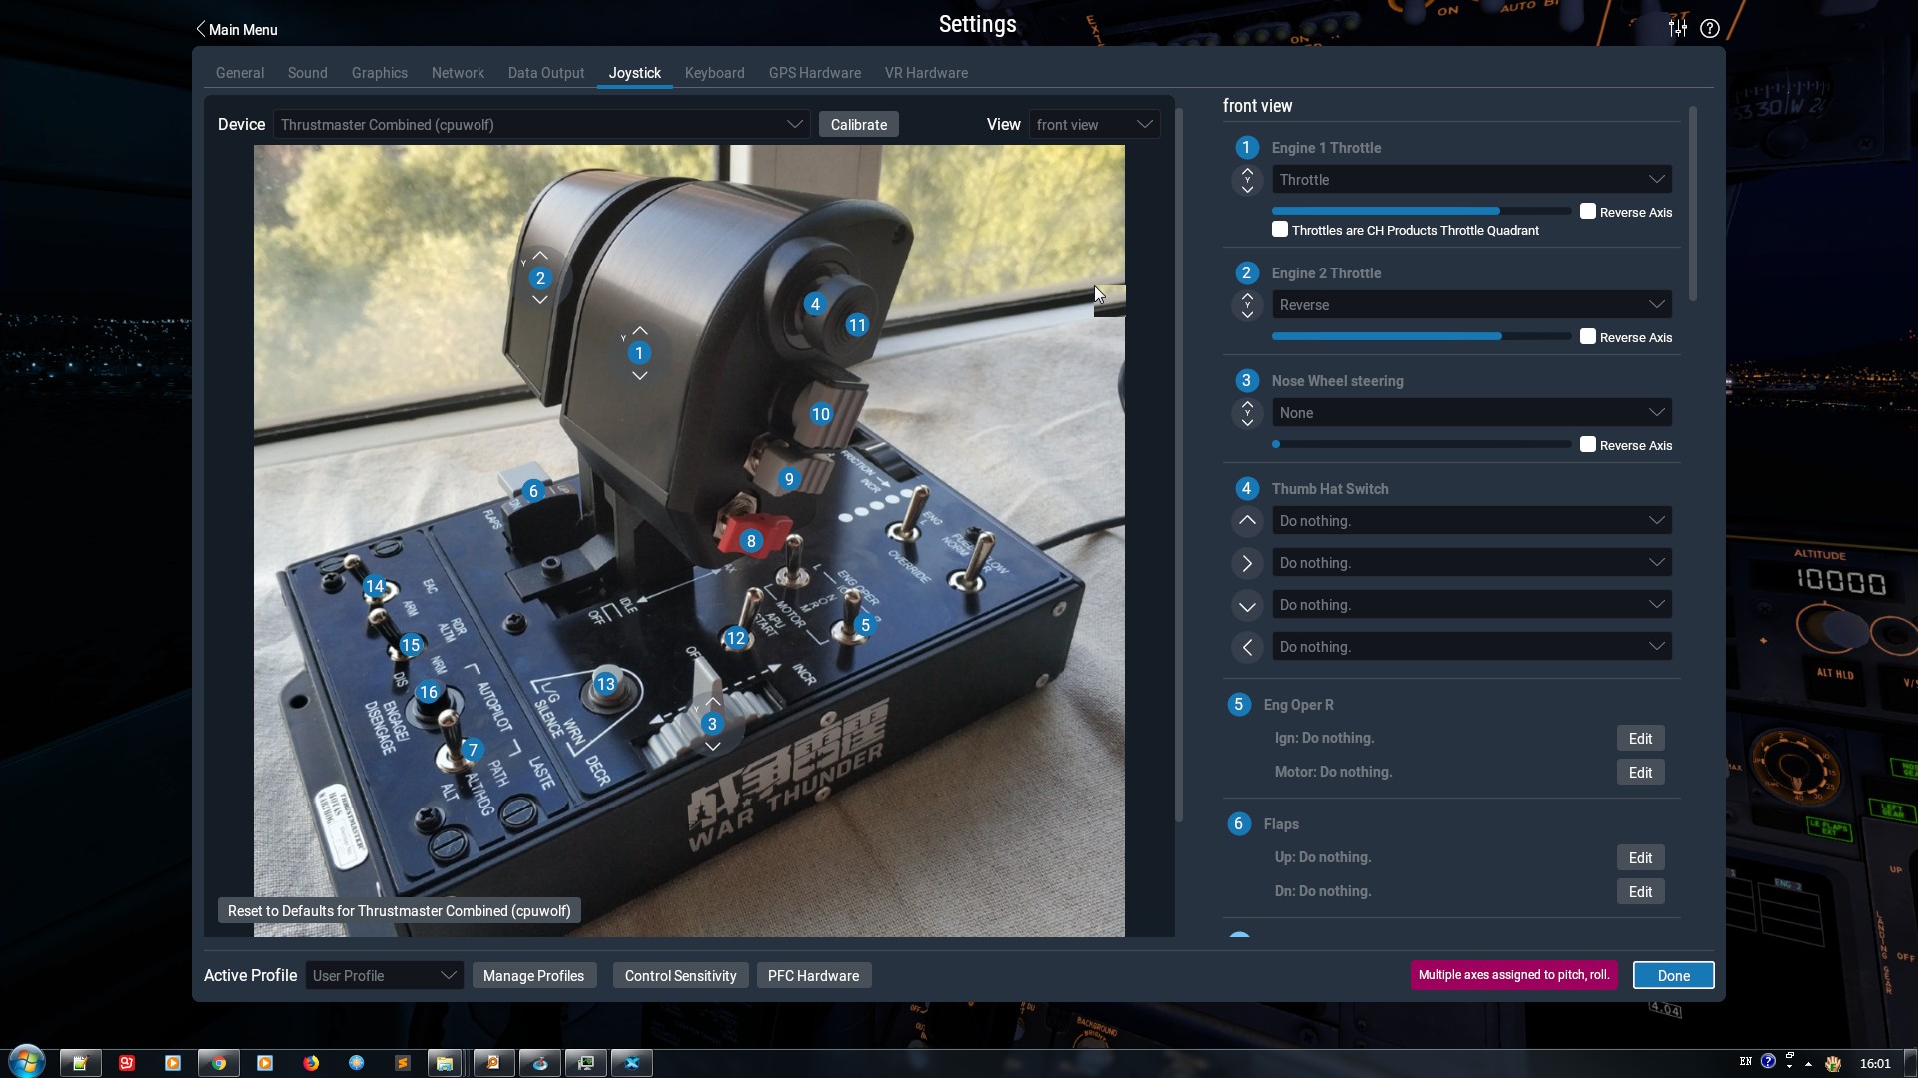Switch to the Keyboard tab
The width and height of the screenshot is (1918, 1078).
coord(714,73)
